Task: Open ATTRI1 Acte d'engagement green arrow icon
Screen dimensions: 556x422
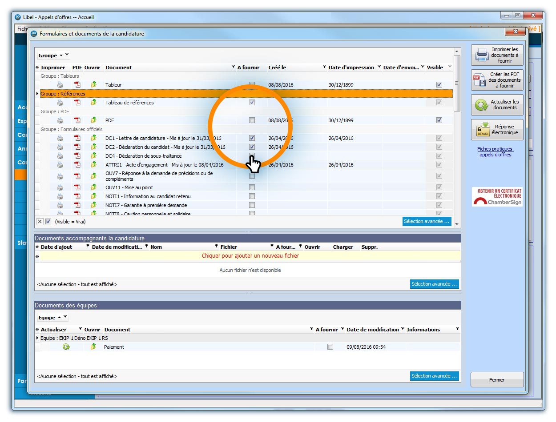Action: (93, 165)
